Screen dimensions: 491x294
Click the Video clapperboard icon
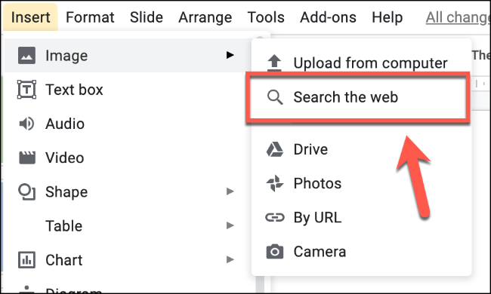coord(27,158)
